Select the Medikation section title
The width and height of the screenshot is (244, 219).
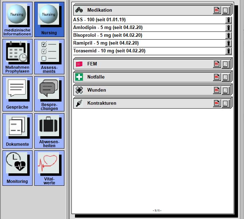(100, 10)
